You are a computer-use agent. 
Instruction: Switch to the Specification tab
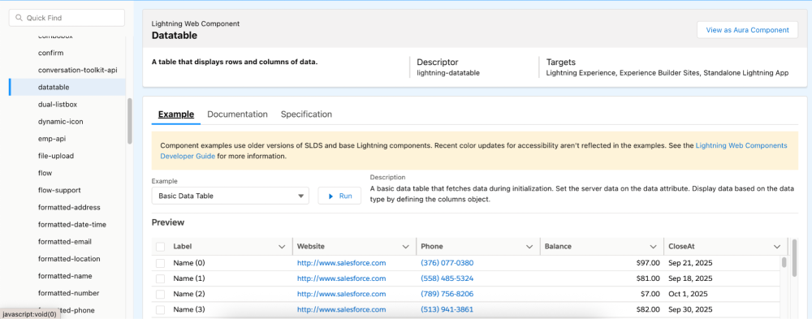click(x=306, y=114)
